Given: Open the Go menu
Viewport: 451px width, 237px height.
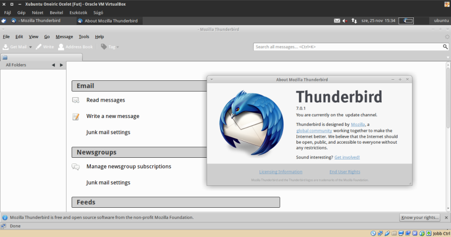Looking at the screenshot, I should (x=47, y=37).
